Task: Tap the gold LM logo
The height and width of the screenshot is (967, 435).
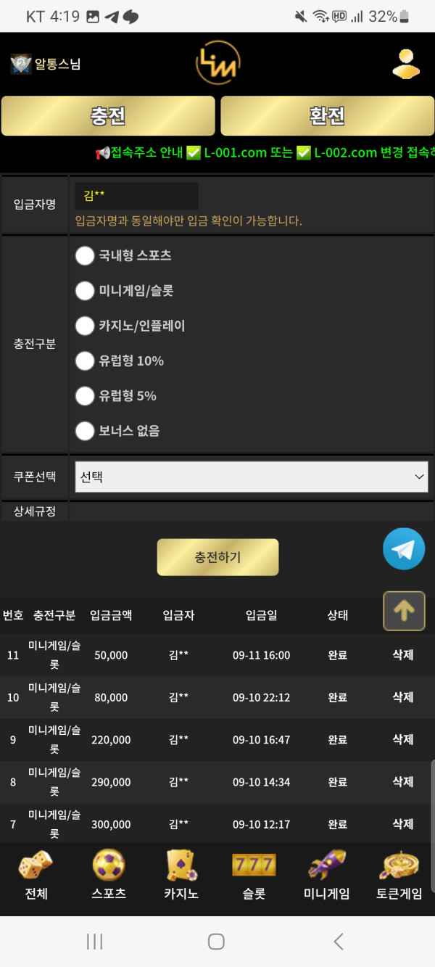Action: tap(217, 63)
